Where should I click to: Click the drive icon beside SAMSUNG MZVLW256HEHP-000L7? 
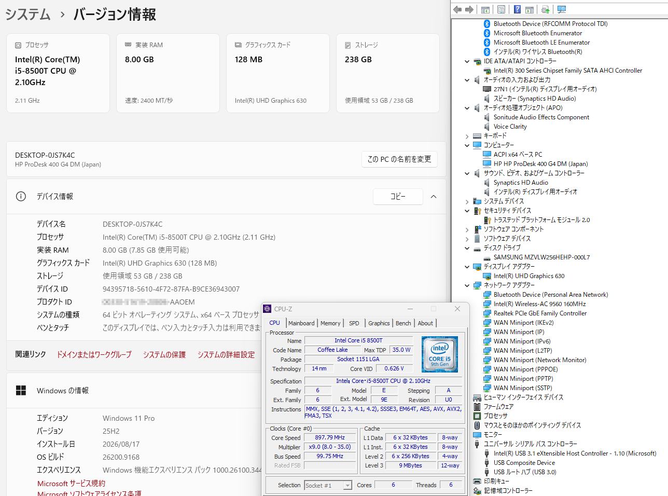point(487,257)
